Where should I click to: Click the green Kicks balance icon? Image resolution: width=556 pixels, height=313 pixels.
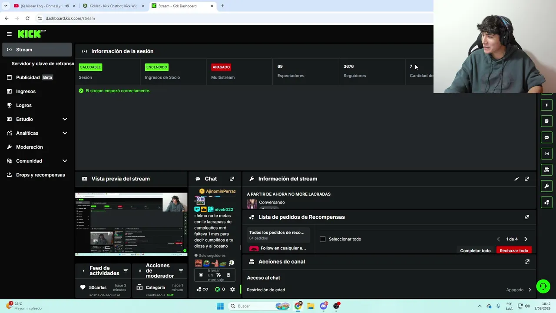tap(217, 290)
